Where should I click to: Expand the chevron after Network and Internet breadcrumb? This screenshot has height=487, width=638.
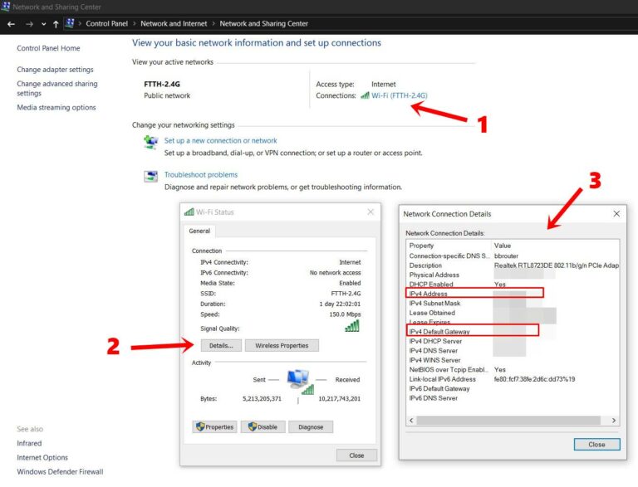[x=213, y=24]
